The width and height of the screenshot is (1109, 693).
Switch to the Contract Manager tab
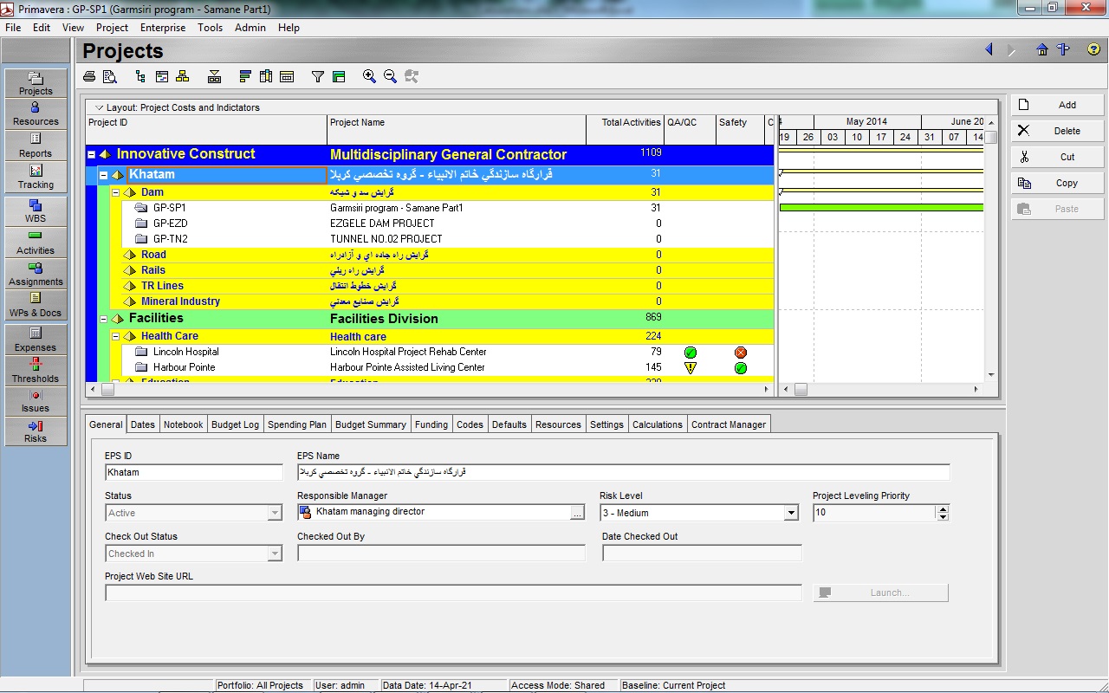pos(729,424)
